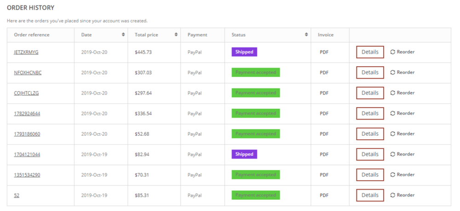Reorder order 1351534290
Viewport: 460px width, 211px height.
click(x=402, y=175)
